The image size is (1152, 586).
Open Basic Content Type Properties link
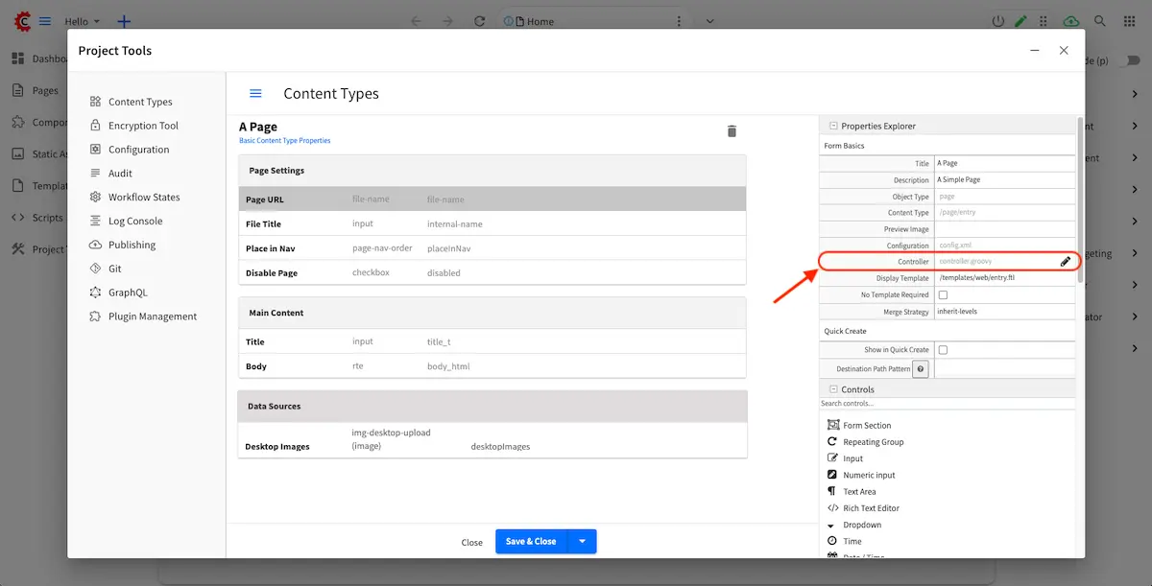[x=284, y=141]
